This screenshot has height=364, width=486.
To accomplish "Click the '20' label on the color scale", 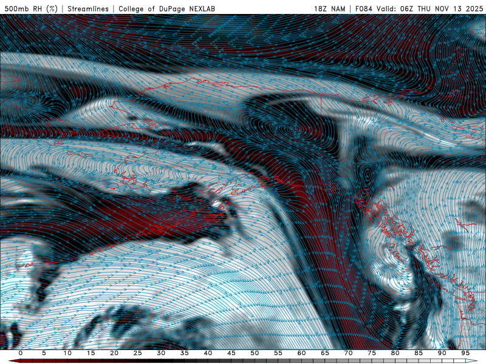I will pos(114,353).
